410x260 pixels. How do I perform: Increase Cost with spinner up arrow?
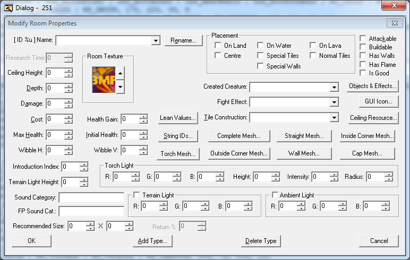[69, 117]
